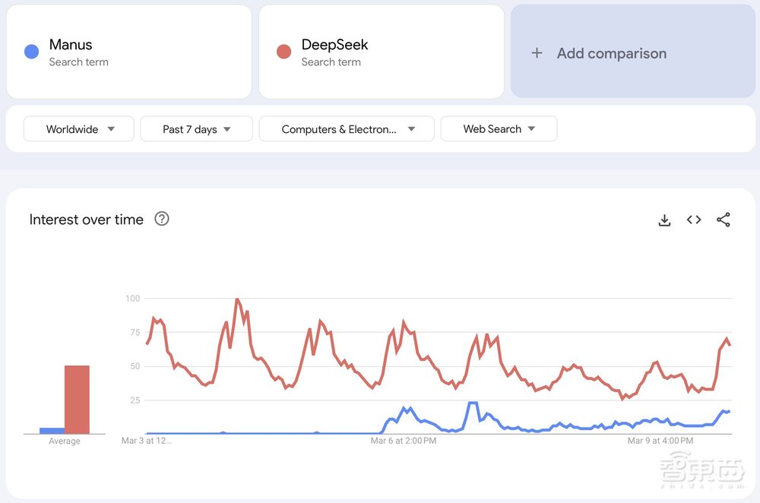Open the embed code for the trends chart

(694, 220)
